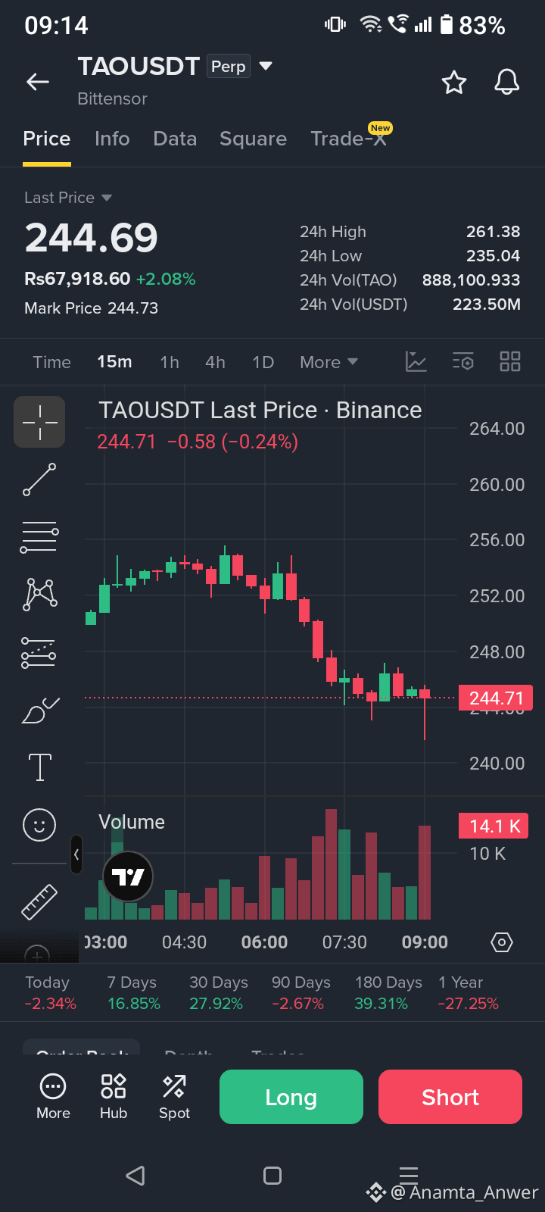Viewport: 545px width, 1212px height.
Task: Select the crosshair cursor tool
Action: coord(39,422)
